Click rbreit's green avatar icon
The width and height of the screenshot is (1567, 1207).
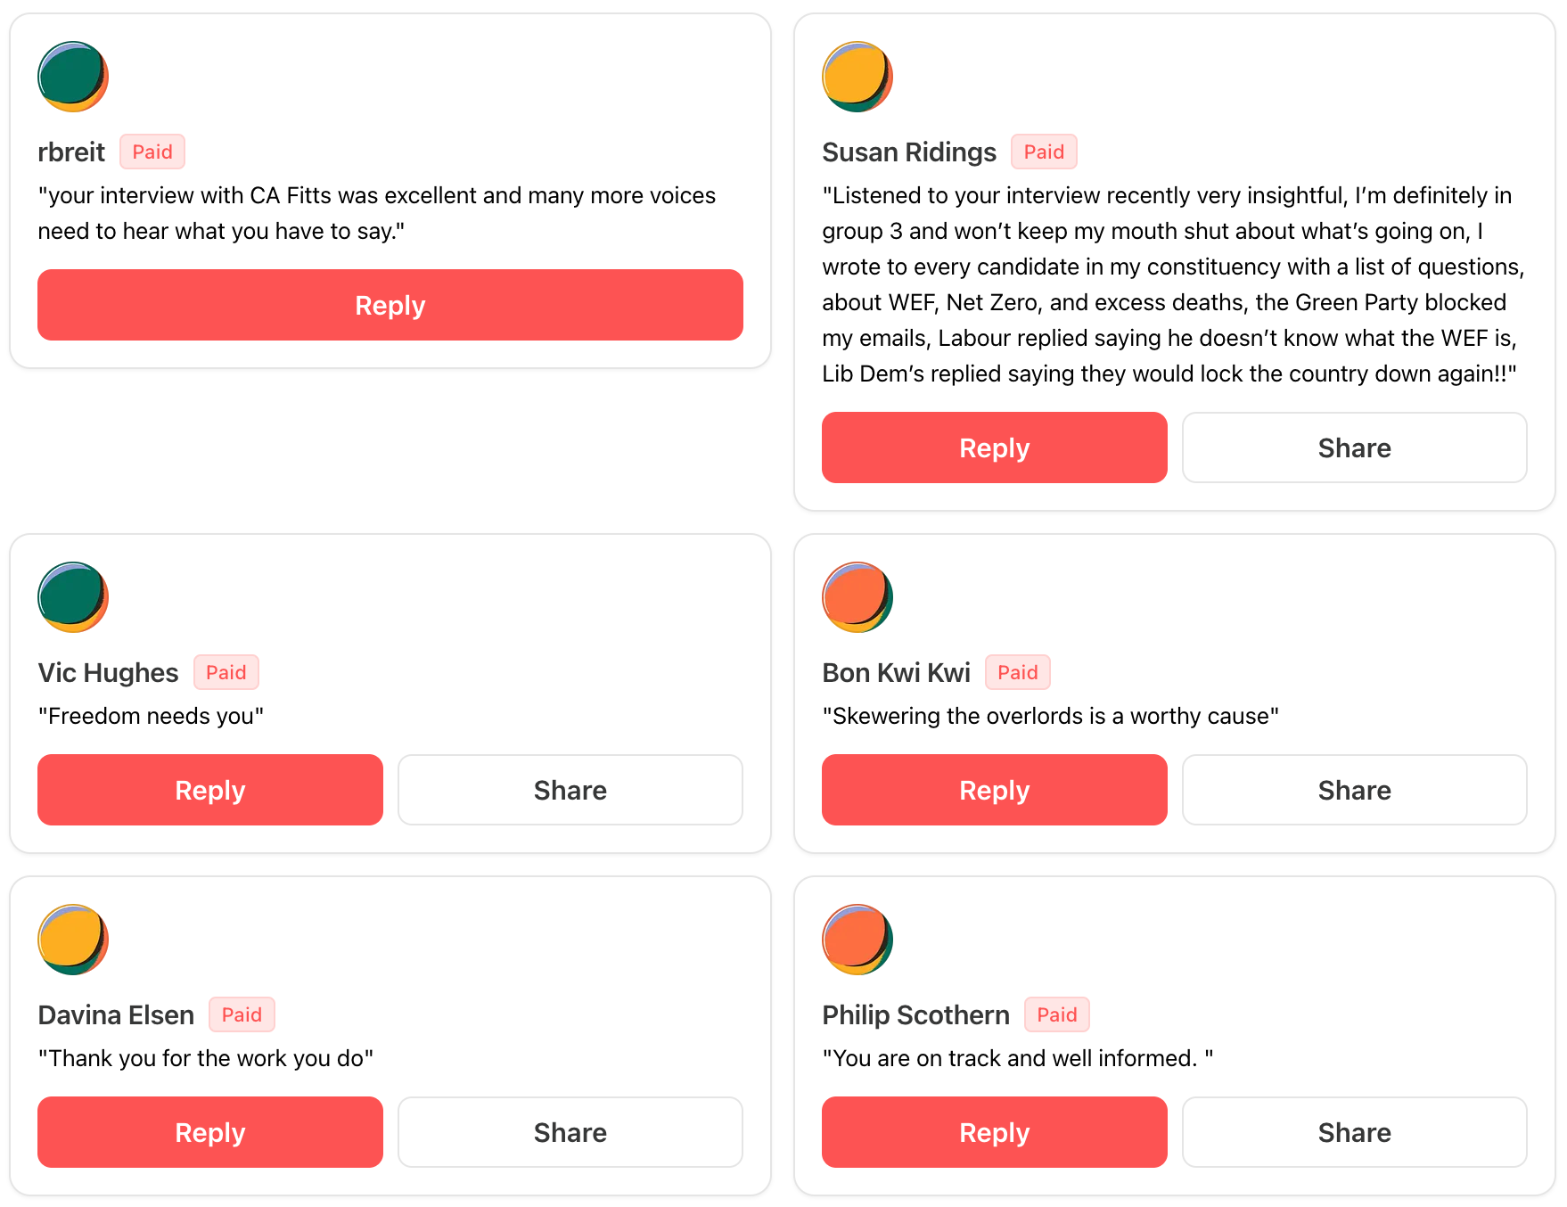coord(73,77)
